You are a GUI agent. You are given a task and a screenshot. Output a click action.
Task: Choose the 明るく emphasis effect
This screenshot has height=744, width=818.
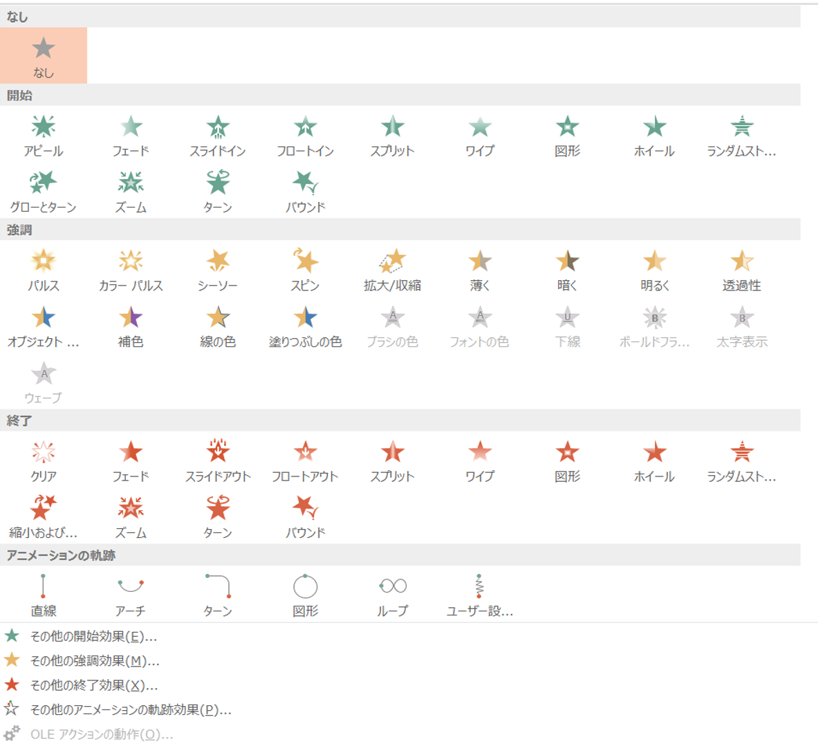coord(654,271)
